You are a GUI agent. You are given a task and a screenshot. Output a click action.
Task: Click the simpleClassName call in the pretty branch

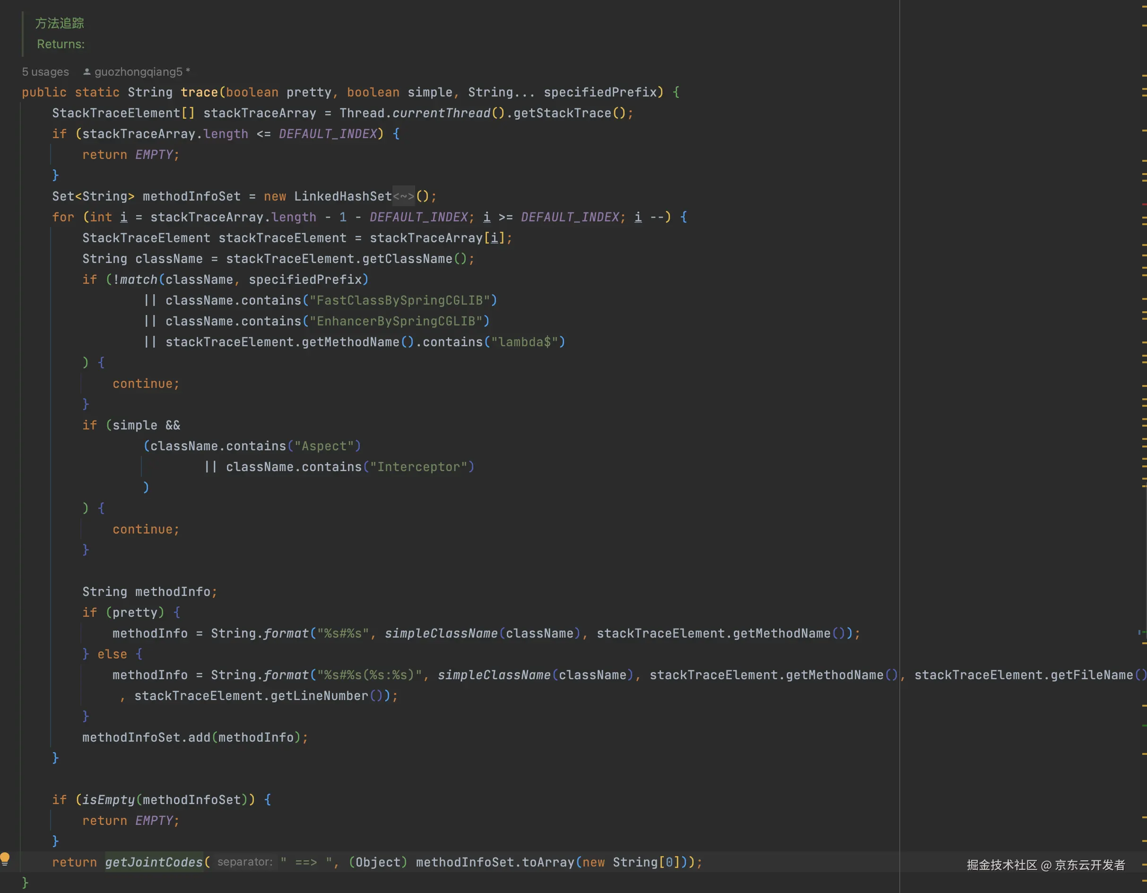pos(441,633)
